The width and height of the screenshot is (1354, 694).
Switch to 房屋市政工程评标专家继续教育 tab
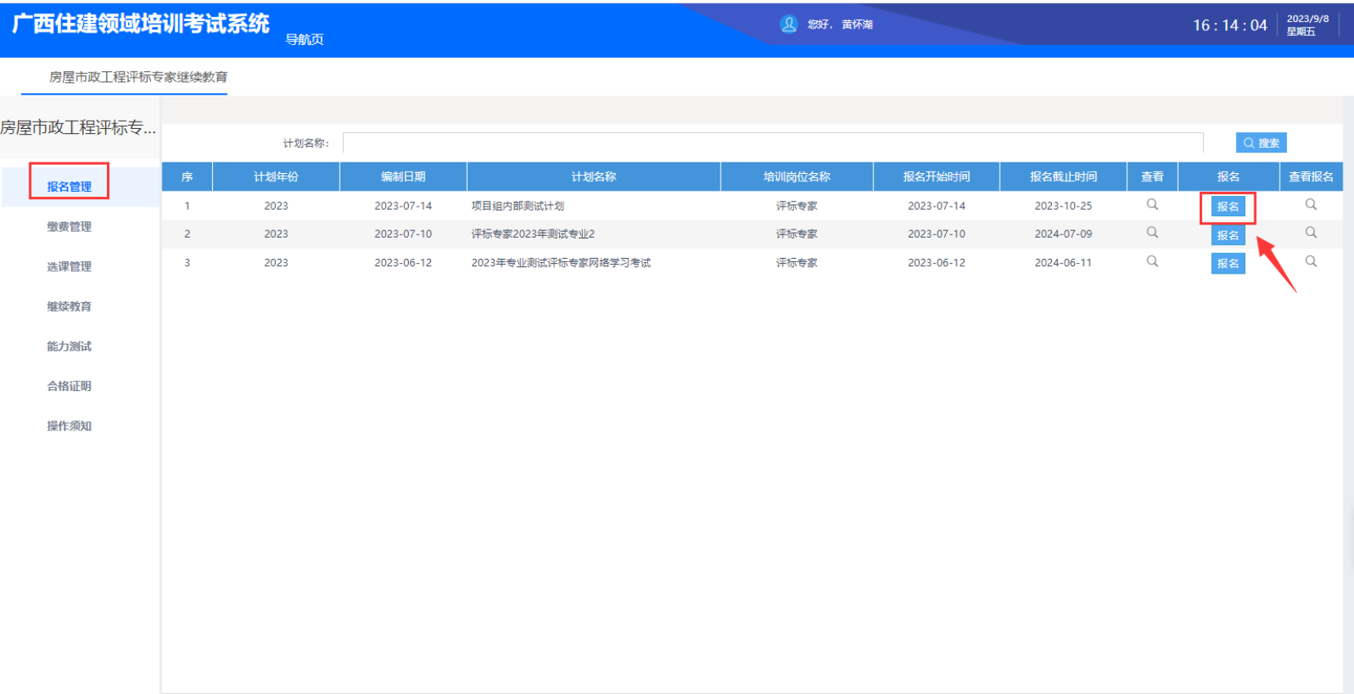click(x=138, y=77)
